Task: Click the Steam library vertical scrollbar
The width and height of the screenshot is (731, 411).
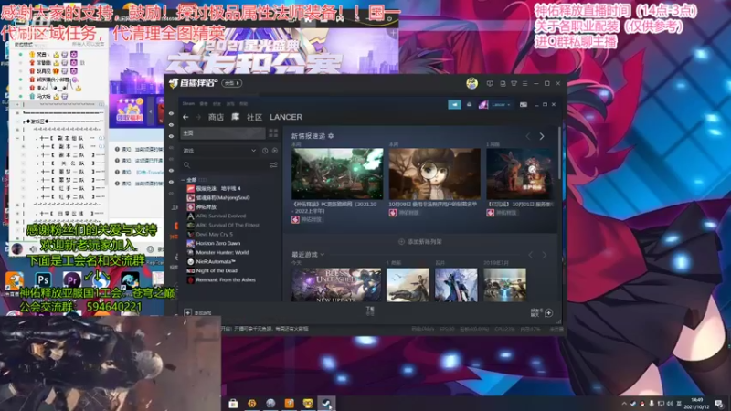Action: tap(560, 153)
